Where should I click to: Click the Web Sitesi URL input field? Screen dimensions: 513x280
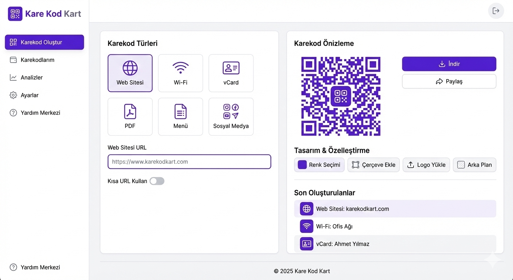point(189,162)
